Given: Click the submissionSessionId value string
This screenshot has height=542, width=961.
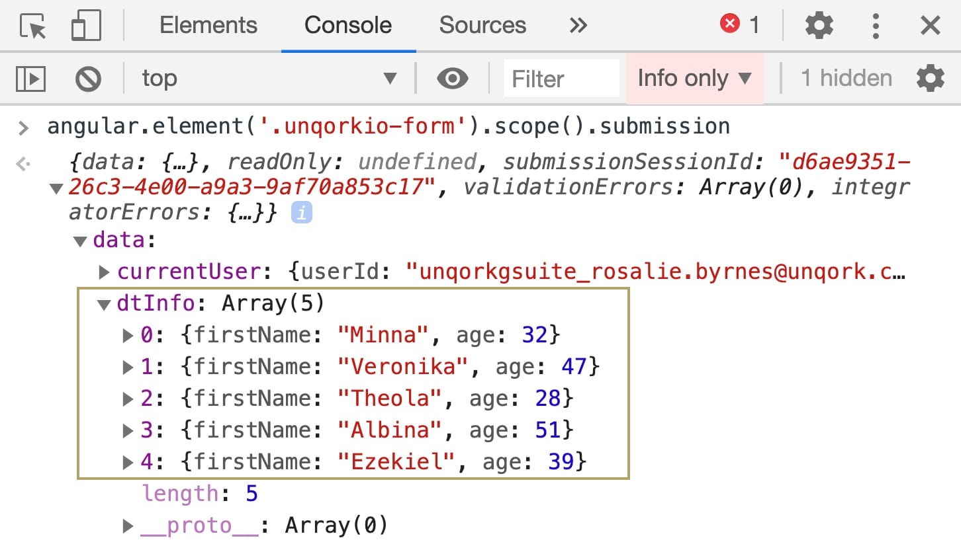Looking at the screenshot, I should (490, 174).
